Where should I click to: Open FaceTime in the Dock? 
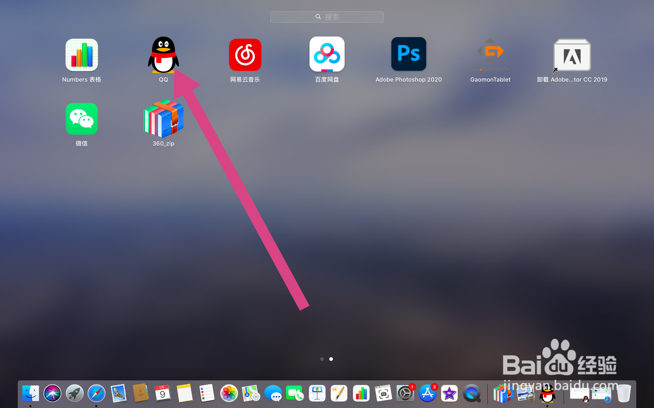(x=295, y=393)
